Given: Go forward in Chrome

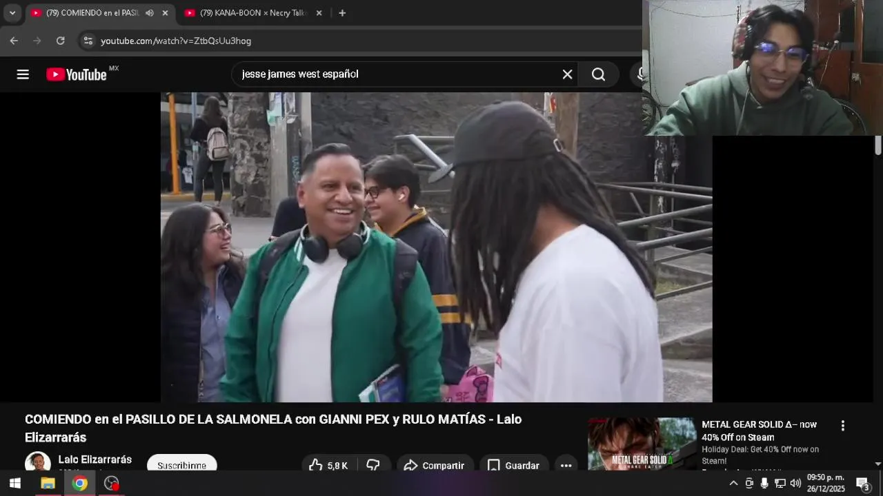Looking at the screenshot, I should coord(37,41).
